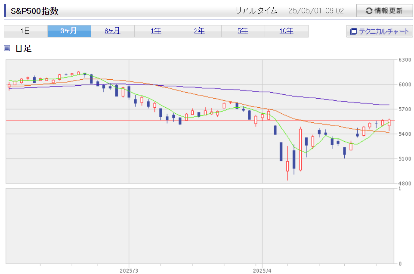Click the 25/05/01 09:02 timestamp
The height and width of the screenshot is (274, 414).
(316, 11)
